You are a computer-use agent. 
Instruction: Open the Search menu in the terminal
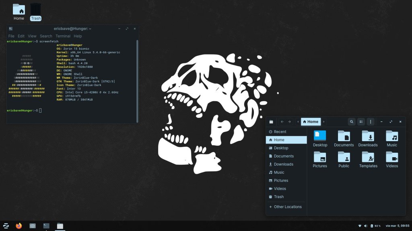tap(46, 36)
